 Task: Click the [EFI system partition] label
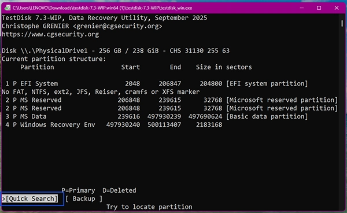[x=267, y=83]
